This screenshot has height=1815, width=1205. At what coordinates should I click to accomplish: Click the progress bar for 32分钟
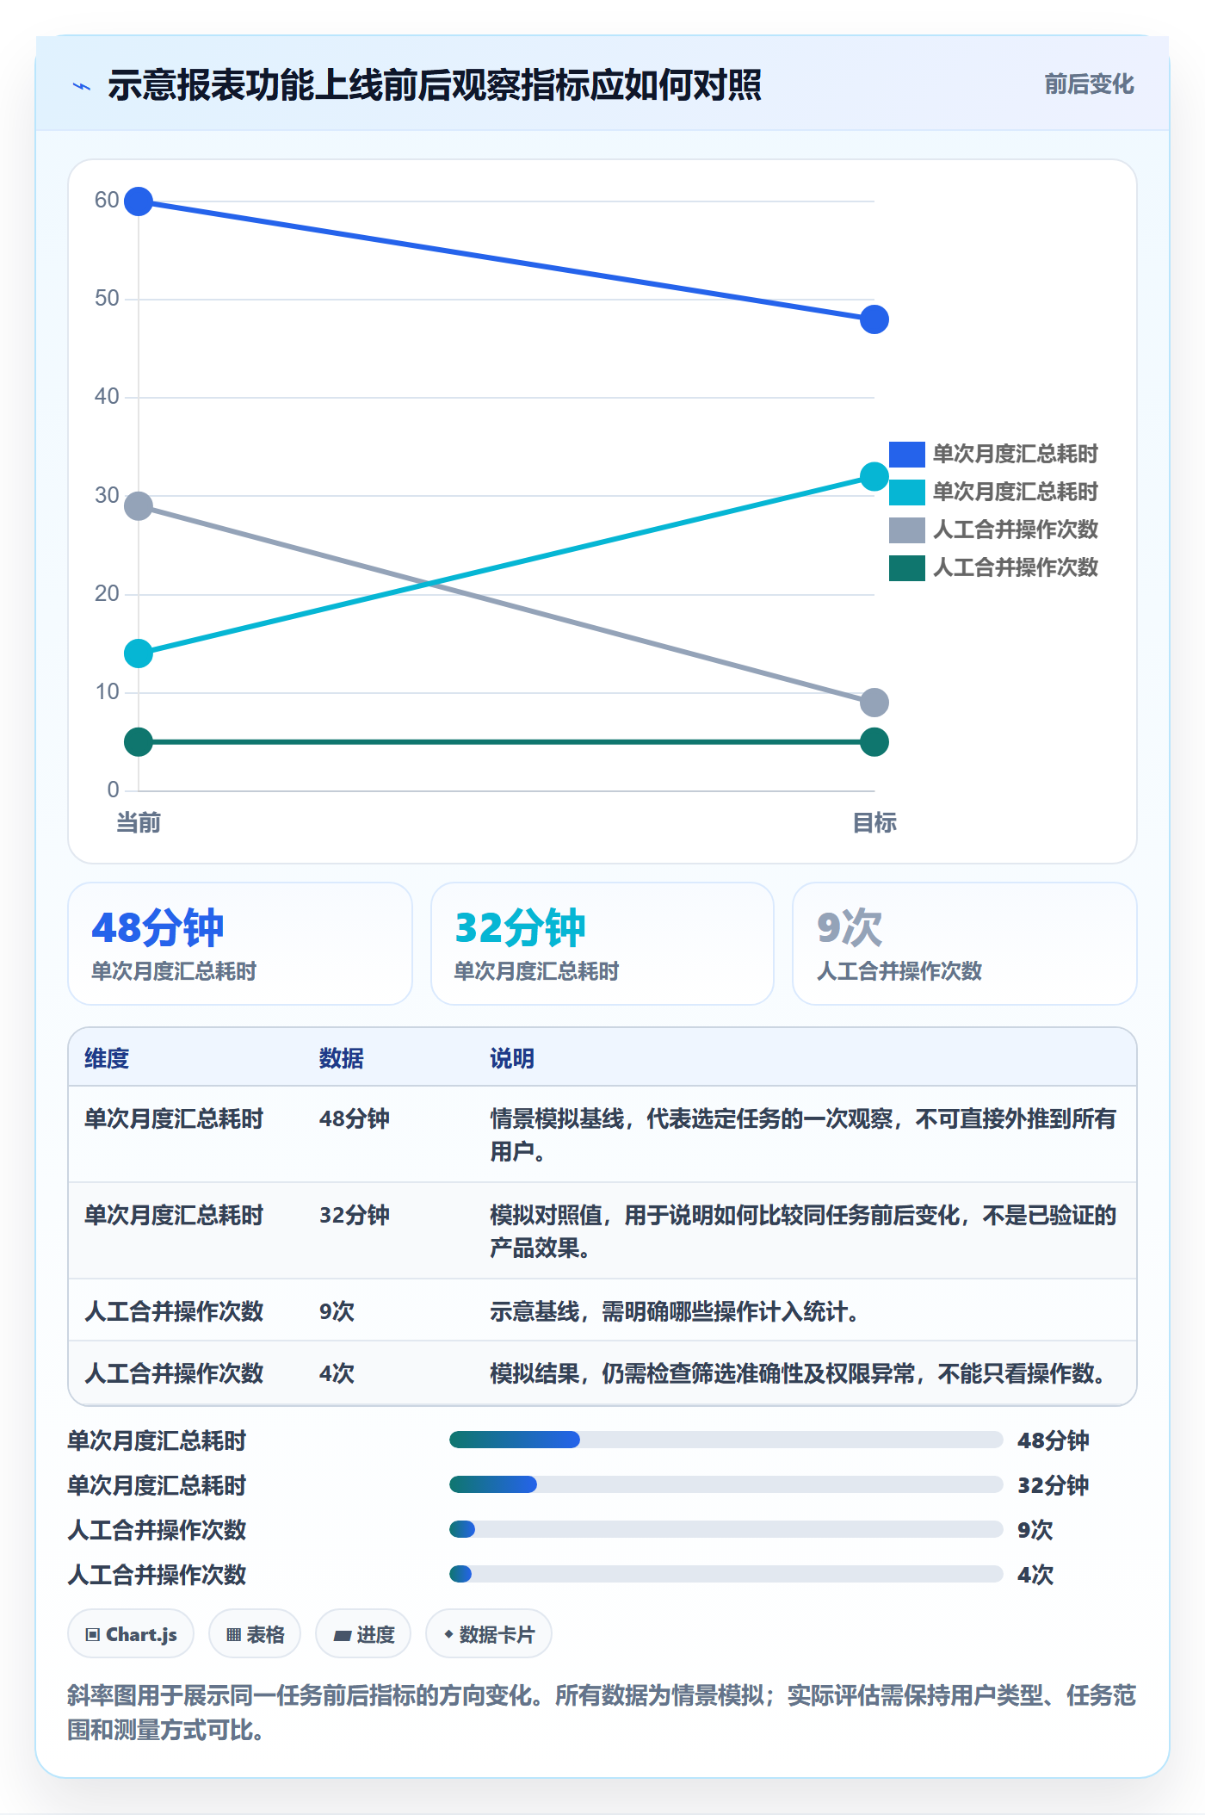(x=726, y=1484)
